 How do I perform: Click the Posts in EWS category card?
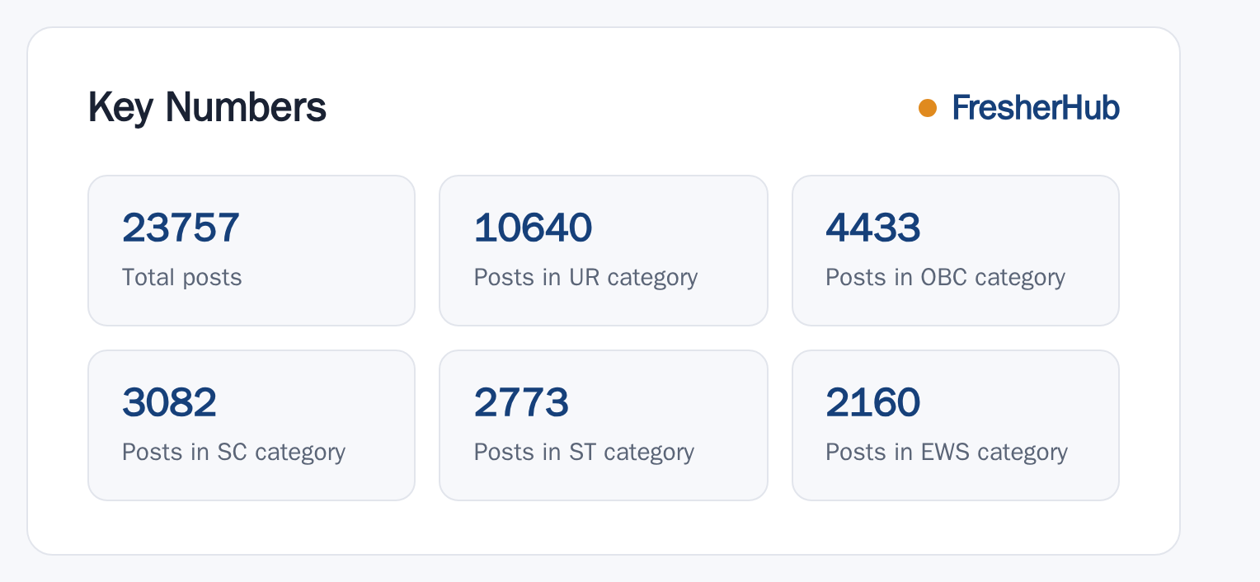pos(956,425)
